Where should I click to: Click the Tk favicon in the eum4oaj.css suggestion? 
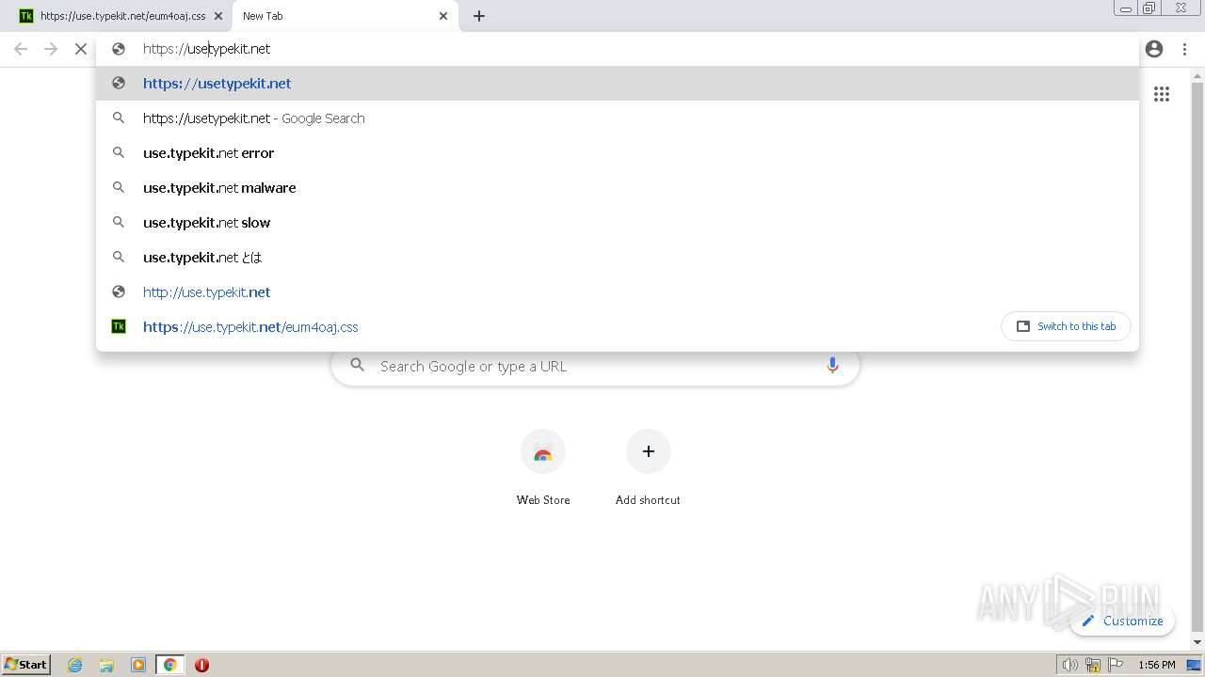tap(119, 327)
